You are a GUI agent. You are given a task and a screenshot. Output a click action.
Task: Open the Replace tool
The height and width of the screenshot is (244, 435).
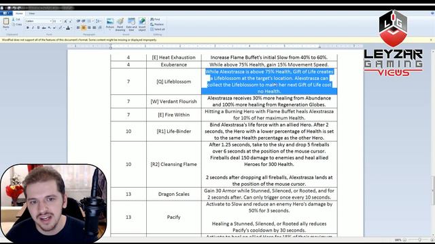(157, 24)
